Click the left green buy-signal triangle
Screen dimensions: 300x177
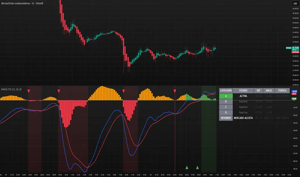click(x=187, y=168)
